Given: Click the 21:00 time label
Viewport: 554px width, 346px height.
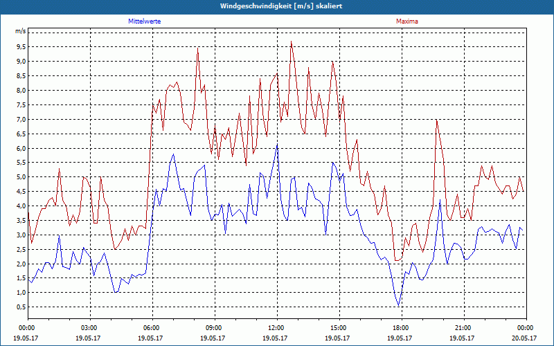Looking at the screenshot, I should click(x=464, y=328).
